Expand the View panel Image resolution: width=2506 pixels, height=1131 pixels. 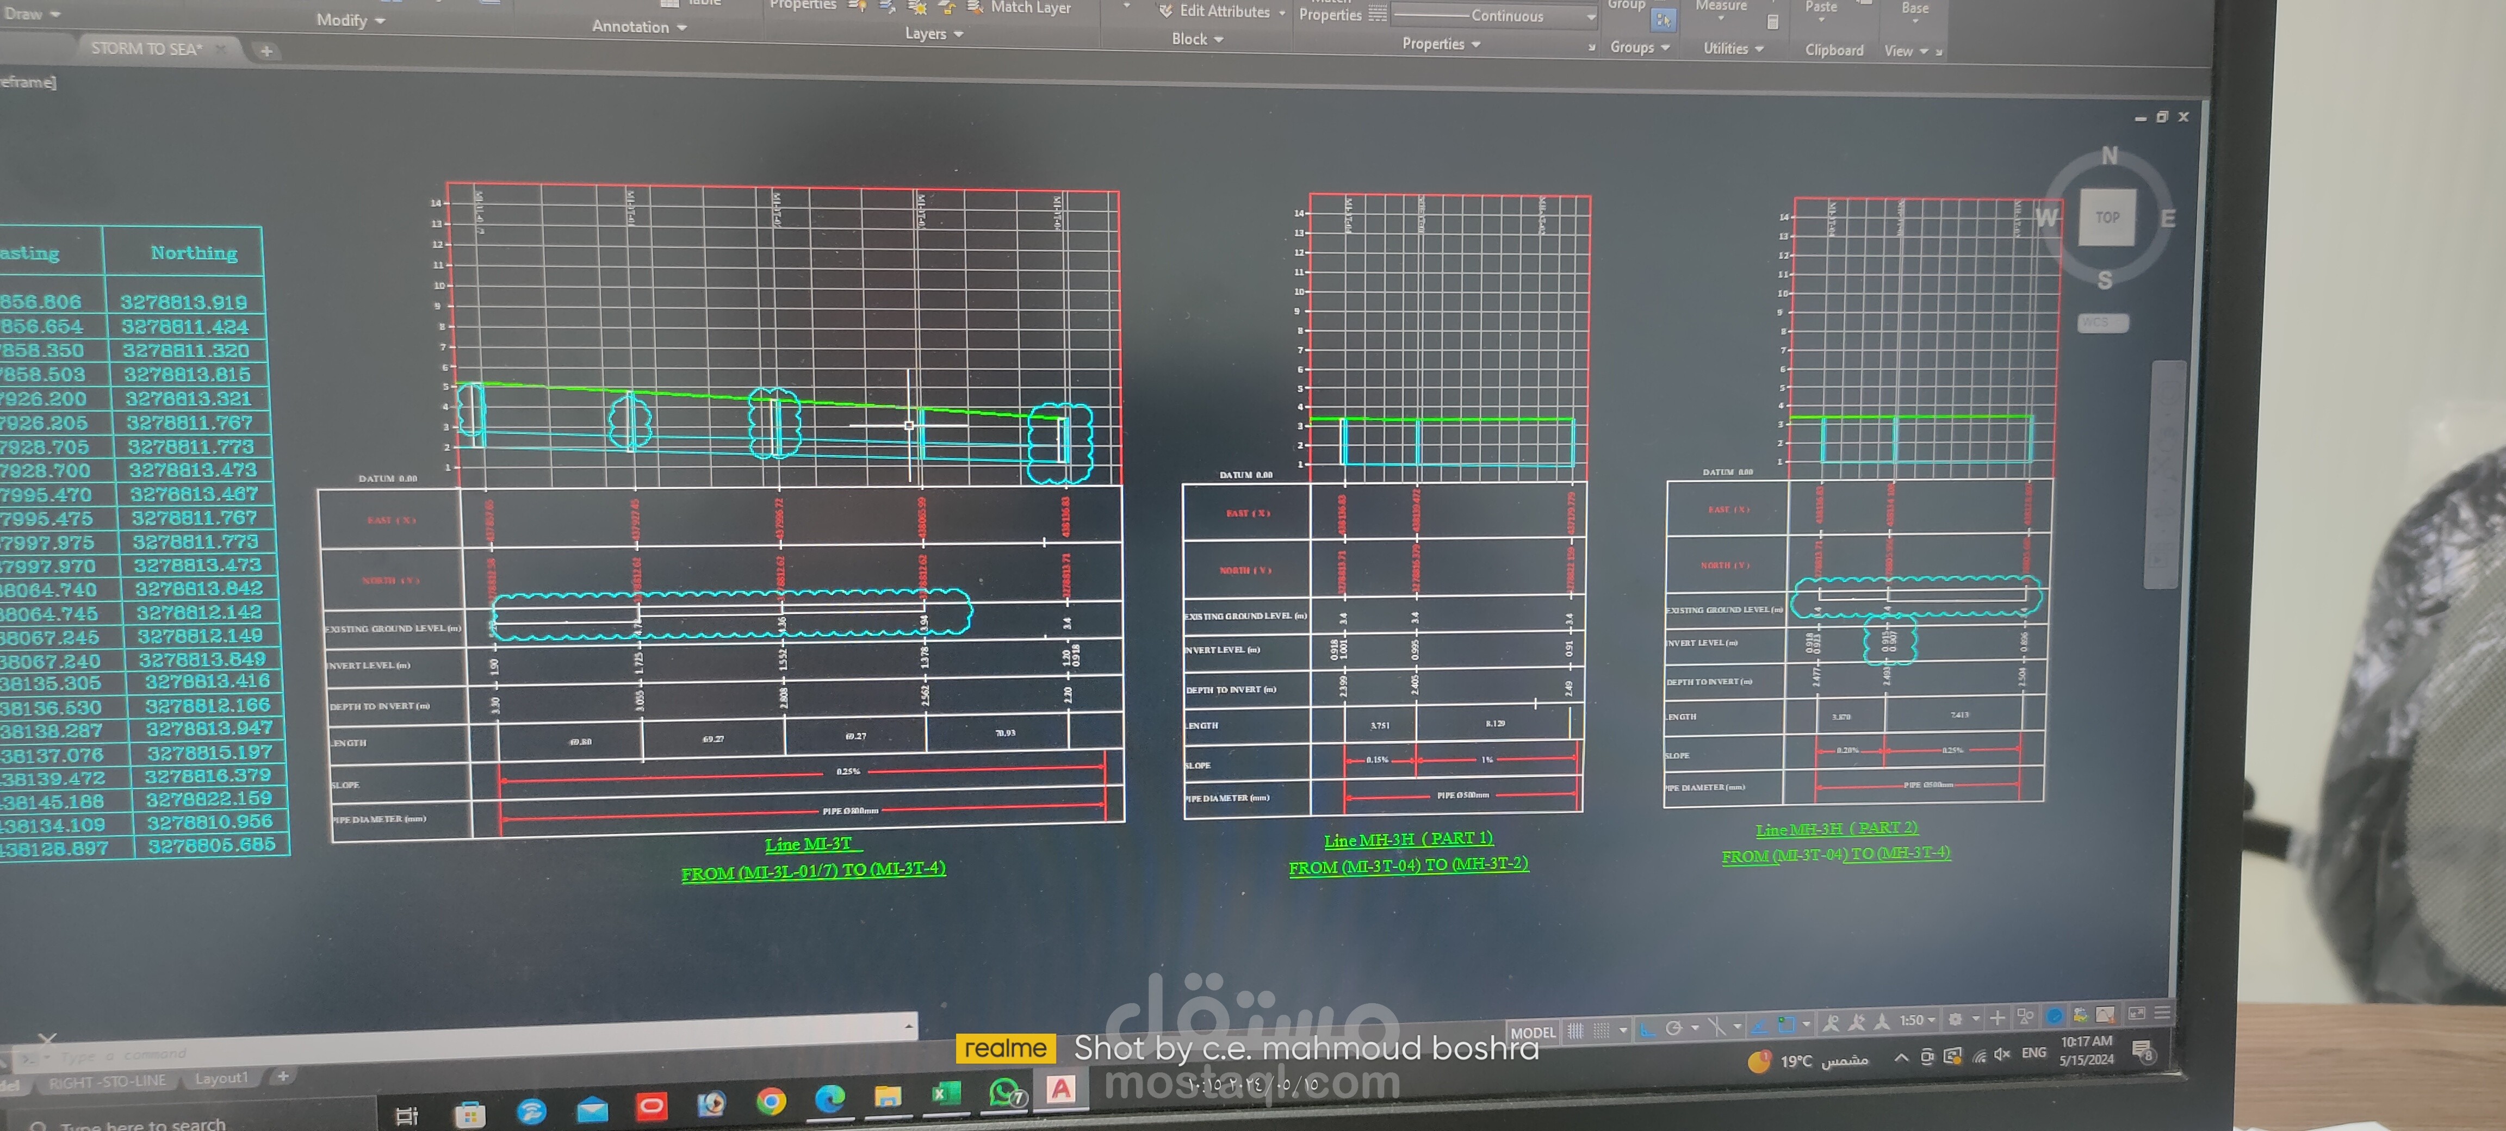click(x=1906, y=51)
